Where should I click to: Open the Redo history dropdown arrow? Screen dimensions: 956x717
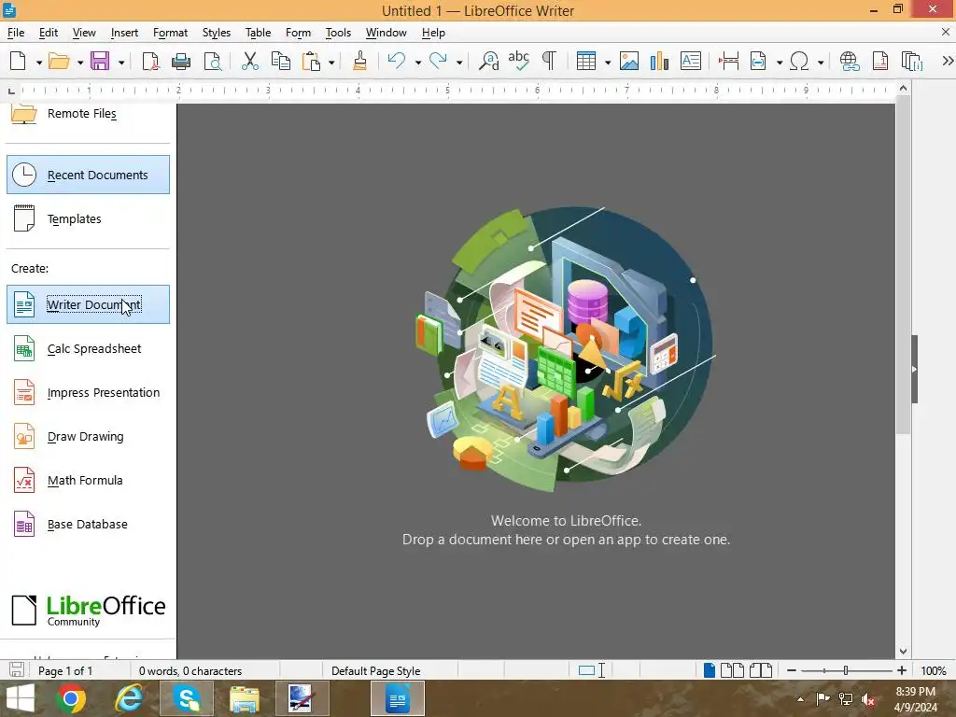pos(459,63)
